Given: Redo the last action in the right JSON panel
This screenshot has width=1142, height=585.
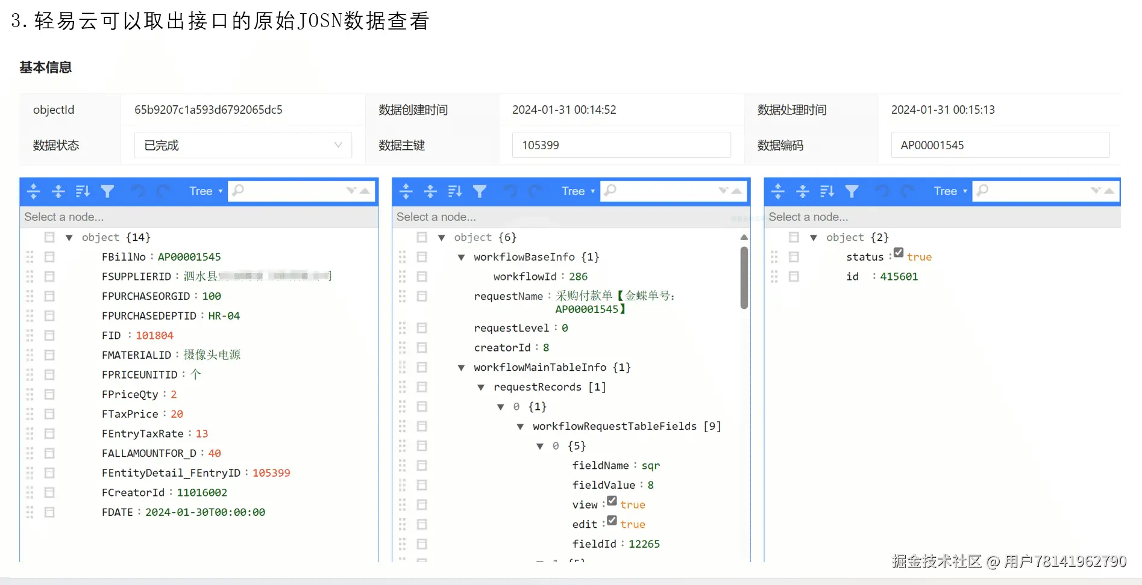Looking at the screenshot, I should click(907, 191).
